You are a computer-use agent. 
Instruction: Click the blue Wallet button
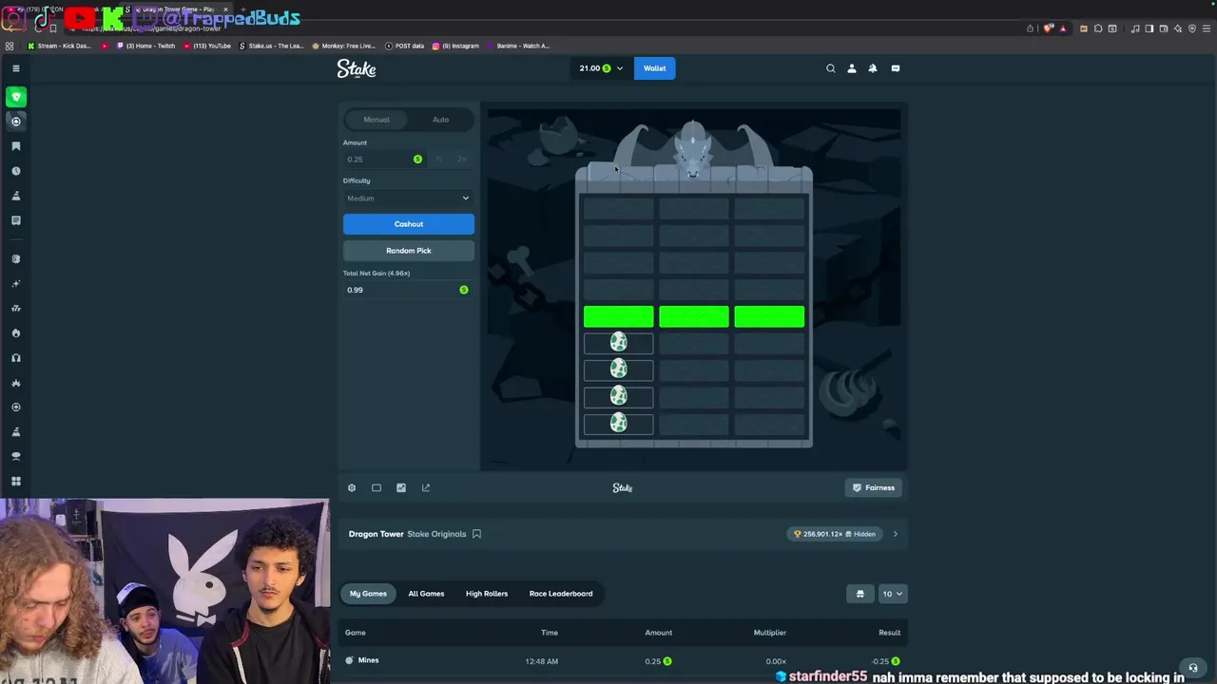click(654, 68)
